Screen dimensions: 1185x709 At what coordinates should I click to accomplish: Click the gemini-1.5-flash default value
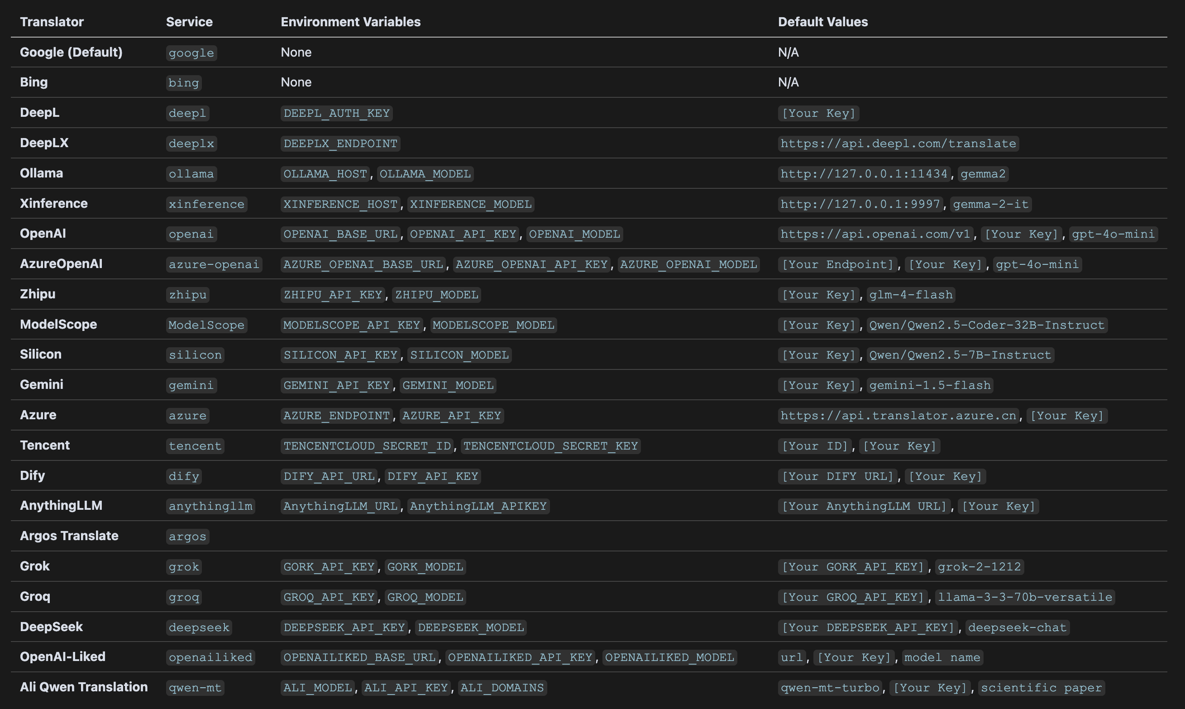[x=930, y=385]
